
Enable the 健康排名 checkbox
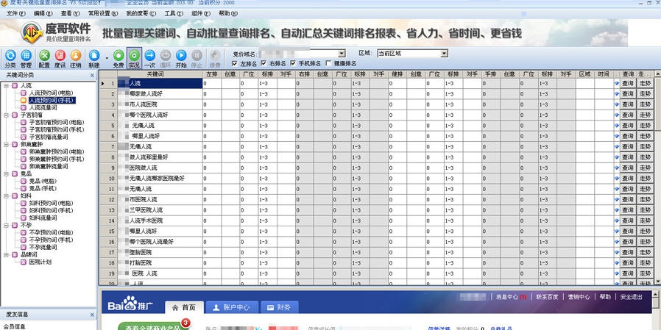point(328,63)
